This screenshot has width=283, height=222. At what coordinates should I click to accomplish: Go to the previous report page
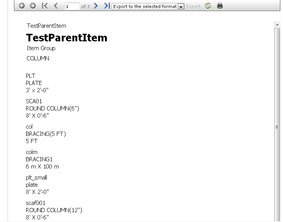click(56, 6)
